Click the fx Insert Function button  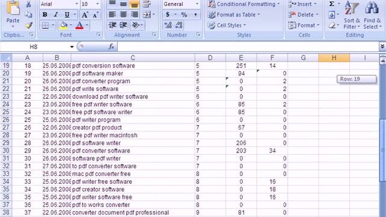[112, 46]
